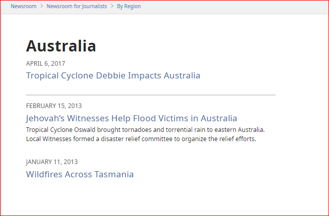Click chevron separator after Newsroom breadcrumb
This screenshot has height=216, width=329.
(x=41, y=6)
